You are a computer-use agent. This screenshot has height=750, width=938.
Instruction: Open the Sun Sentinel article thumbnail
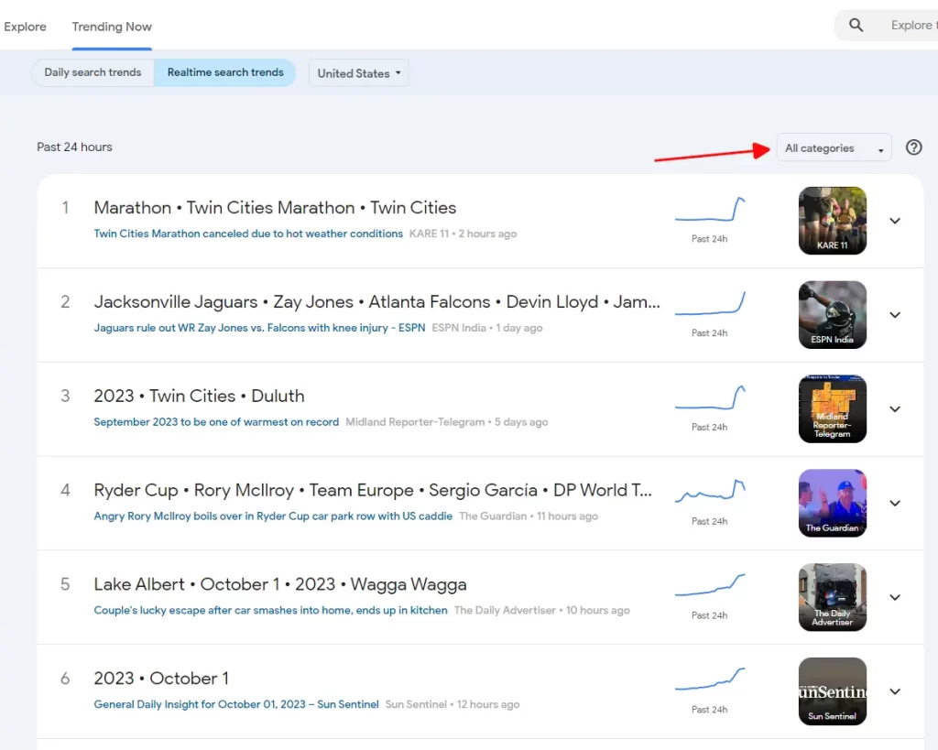click(832, 691)
